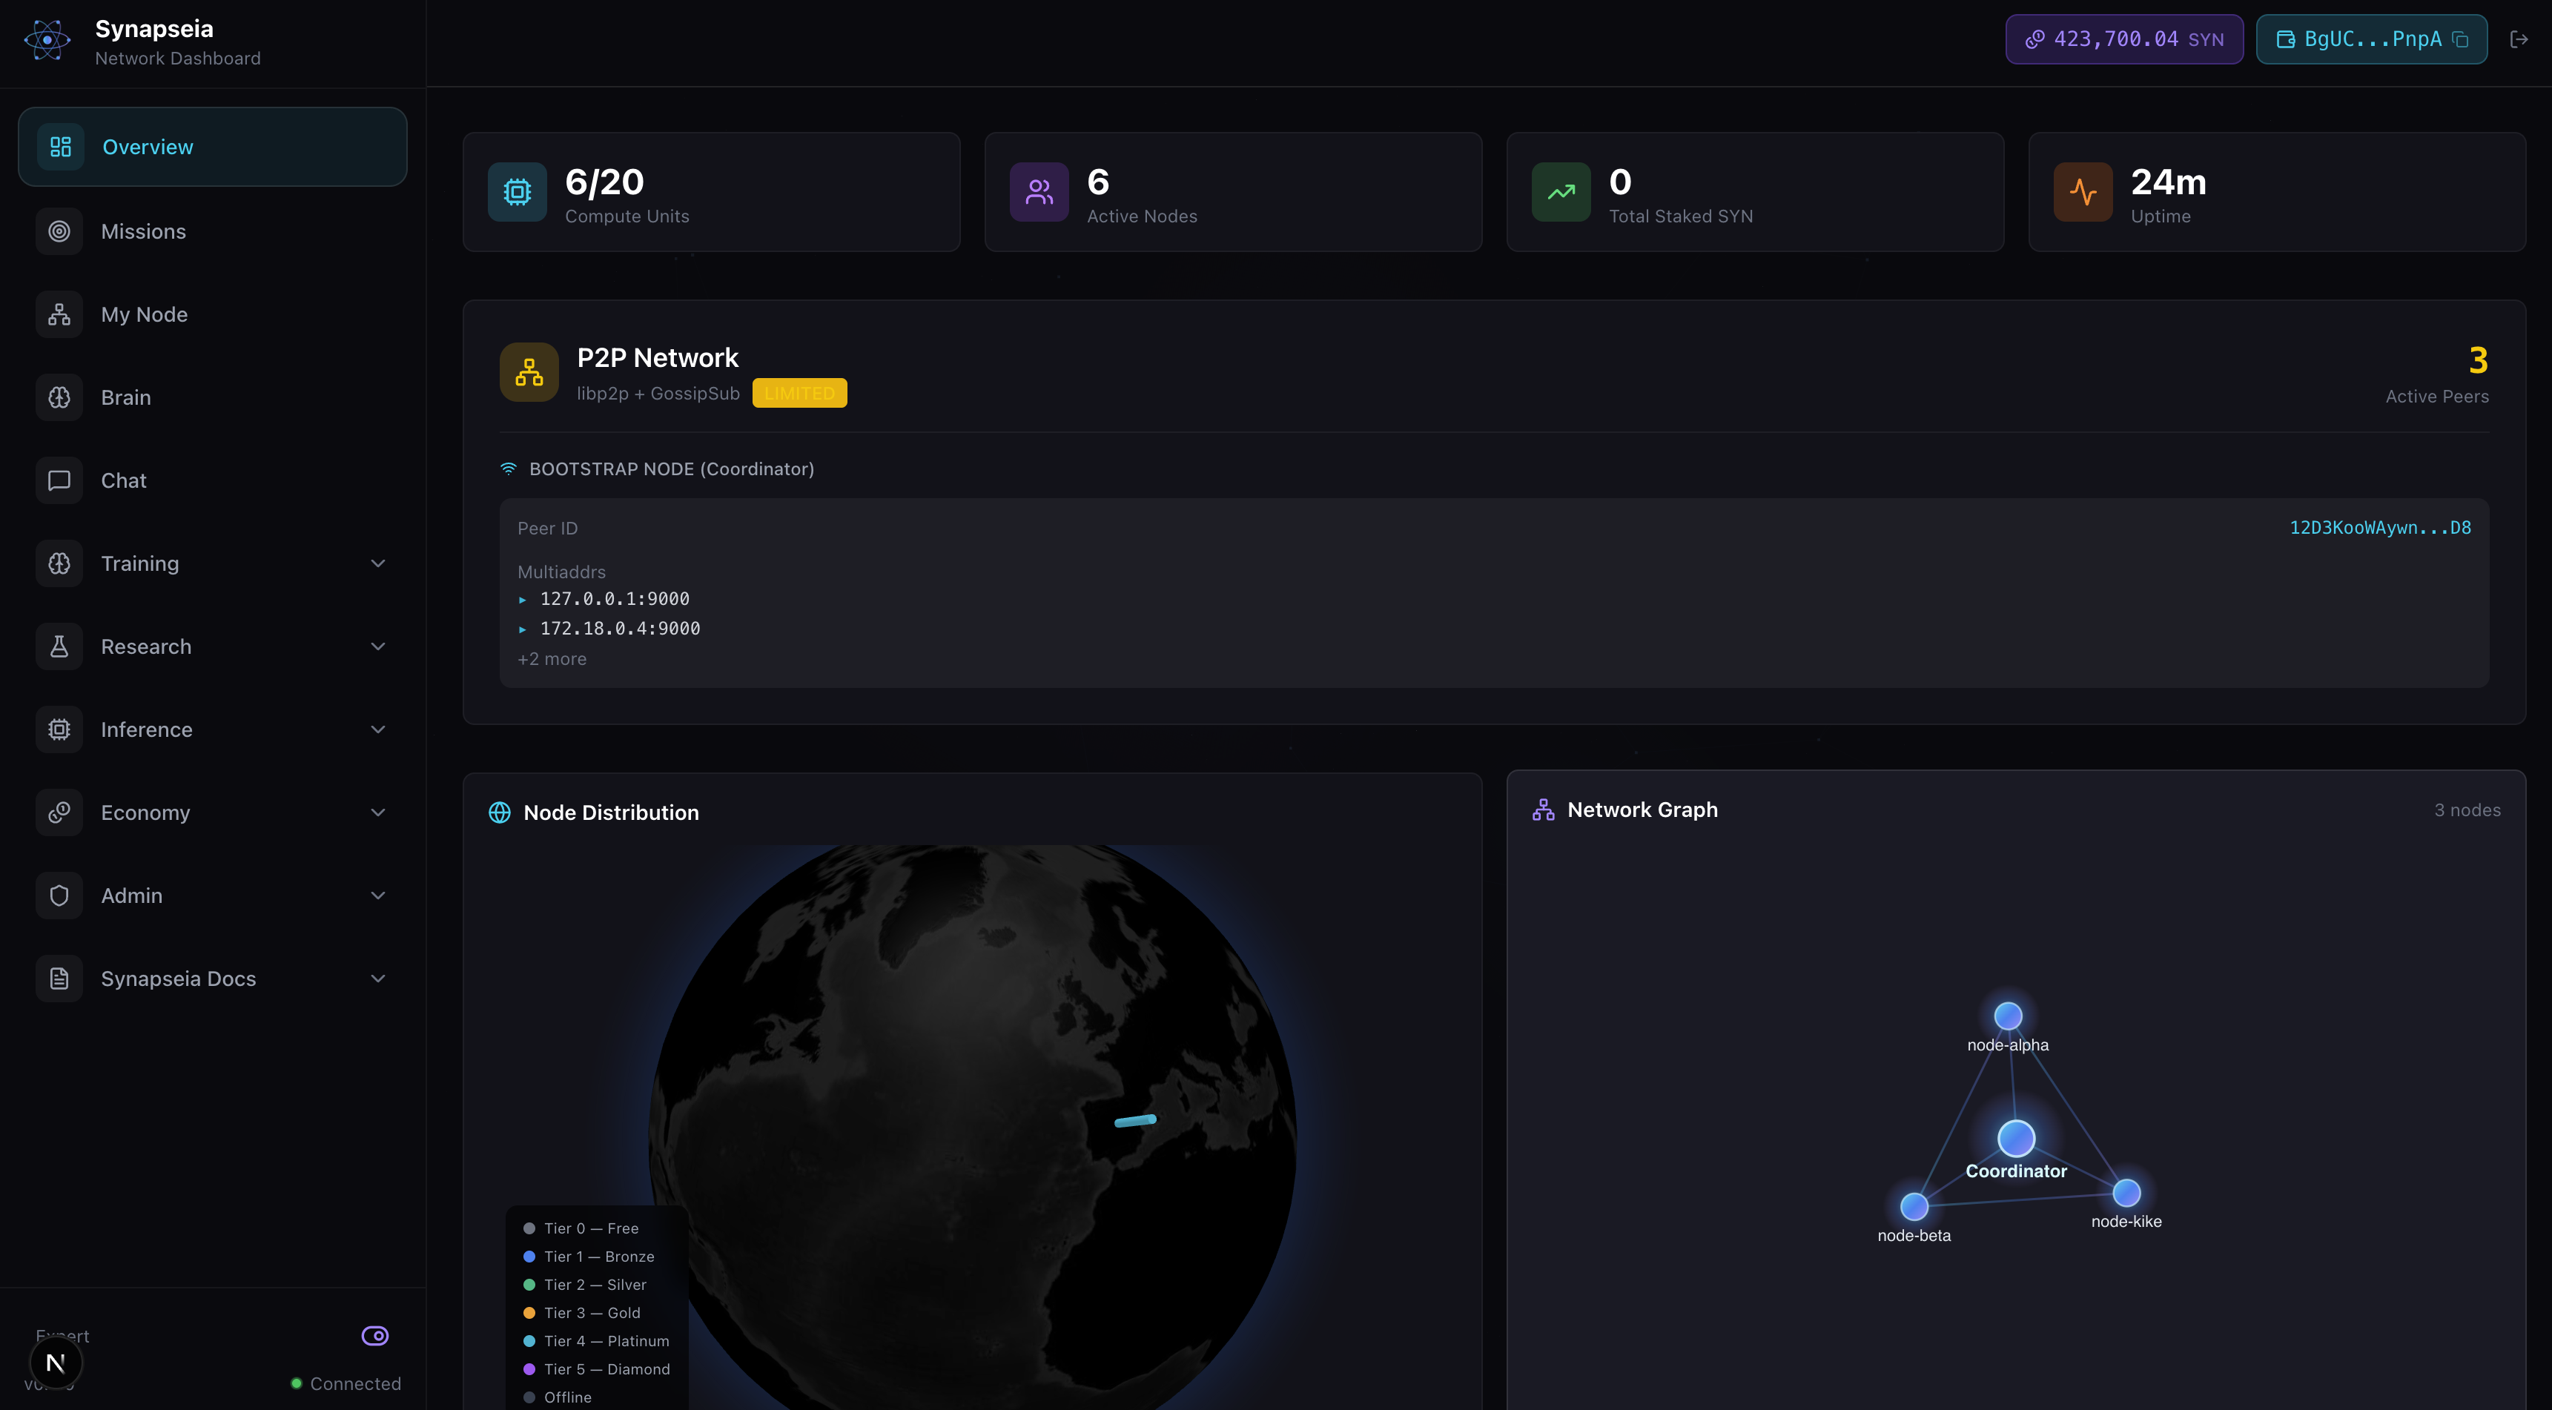Image resolution: width=2552 pixels, height=1410 pixels.
Task: Expand the Synapseia Docs chevron
Action: tap(377, 979)
